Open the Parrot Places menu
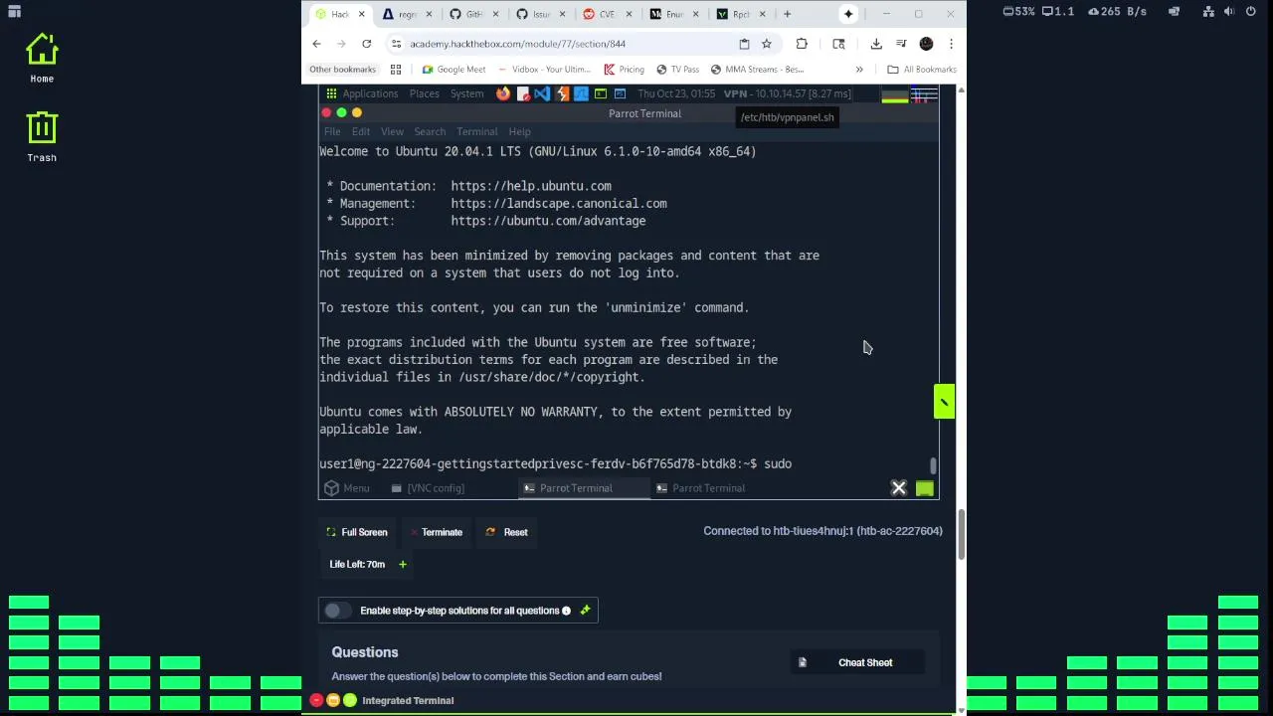1273x716 pixels. 424,93
